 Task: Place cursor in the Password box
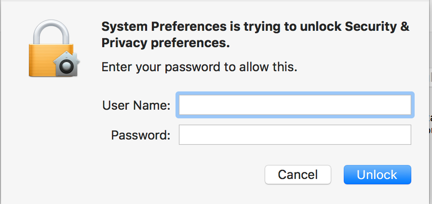[295, 135]
